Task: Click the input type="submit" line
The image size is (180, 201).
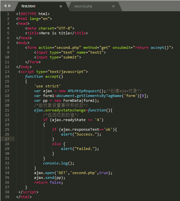Action: coord(57,57)
